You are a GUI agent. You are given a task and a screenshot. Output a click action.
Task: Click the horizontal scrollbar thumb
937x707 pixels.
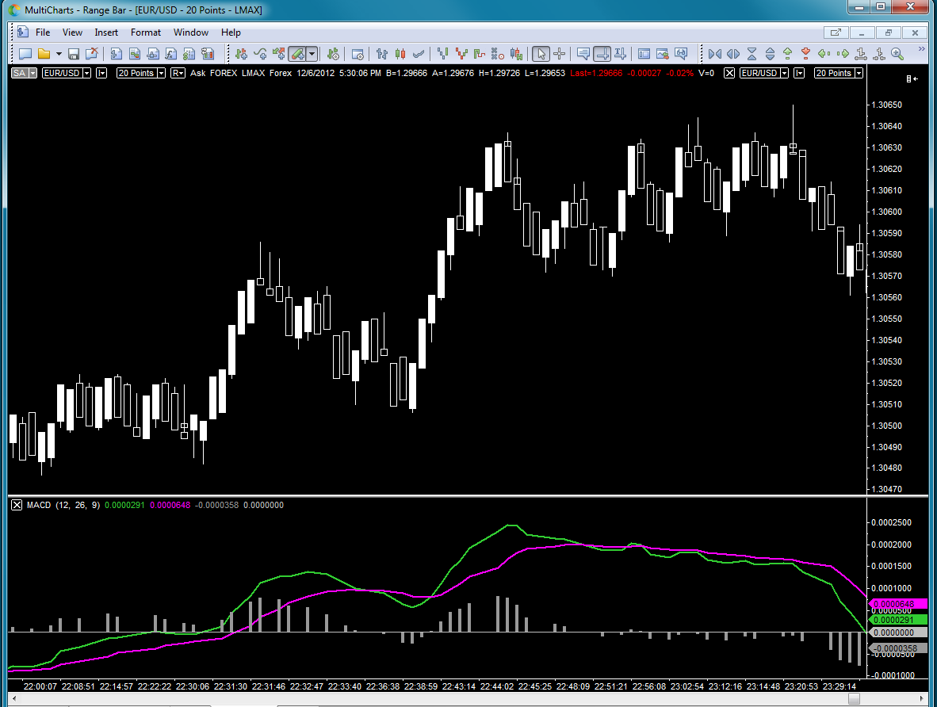pyautogui.click(x=854, y=698)
